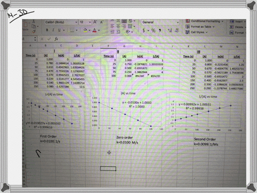The image size is (257, 193).
Task: Align text to the top
Action: click(112, 21)
